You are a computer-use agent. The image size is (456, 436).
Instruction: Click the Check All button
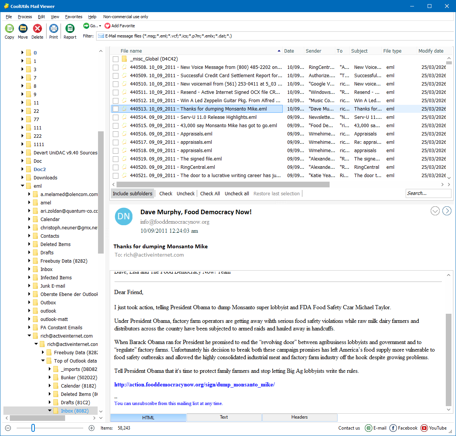pos(210,193)
